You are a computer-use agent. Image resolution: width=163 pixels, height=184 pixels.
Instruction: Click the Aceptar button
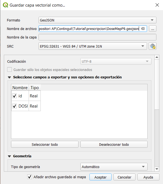(100, 177)
